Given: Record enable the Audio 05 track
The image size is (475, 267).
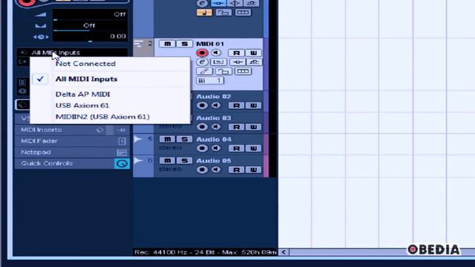Looking at the screenshot, I should (202, 170).
